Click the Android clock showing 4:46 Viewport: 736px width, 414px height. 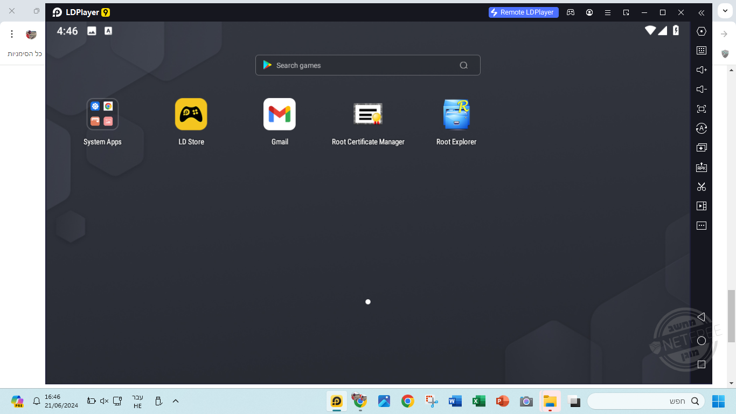click(x=67, y=31)
